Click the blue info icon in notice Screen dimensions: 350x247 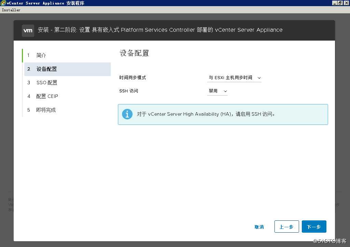[x=127, y=114]
